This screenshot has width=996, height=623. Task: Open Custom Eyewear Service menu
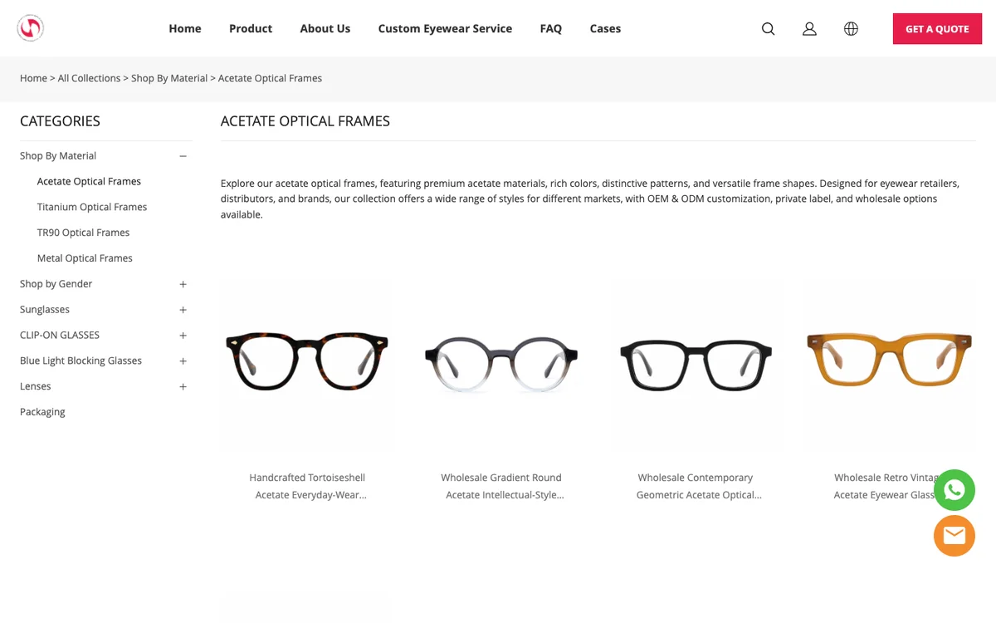coord(445,28)
